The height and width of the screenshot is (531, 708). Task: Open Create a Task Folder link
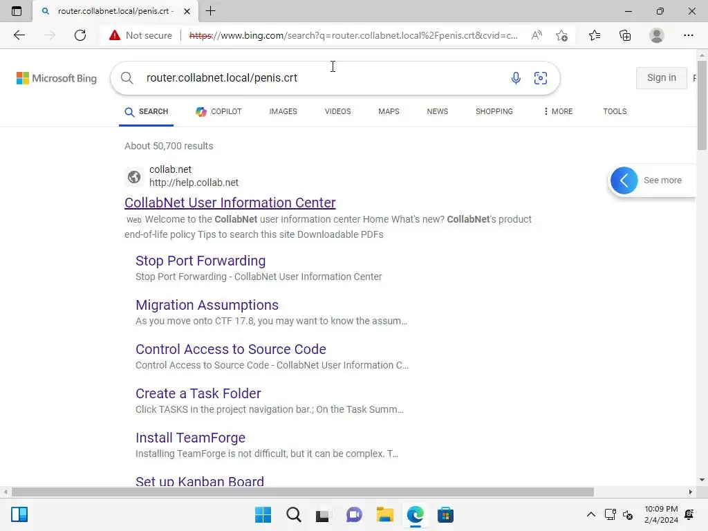[198, 393]
